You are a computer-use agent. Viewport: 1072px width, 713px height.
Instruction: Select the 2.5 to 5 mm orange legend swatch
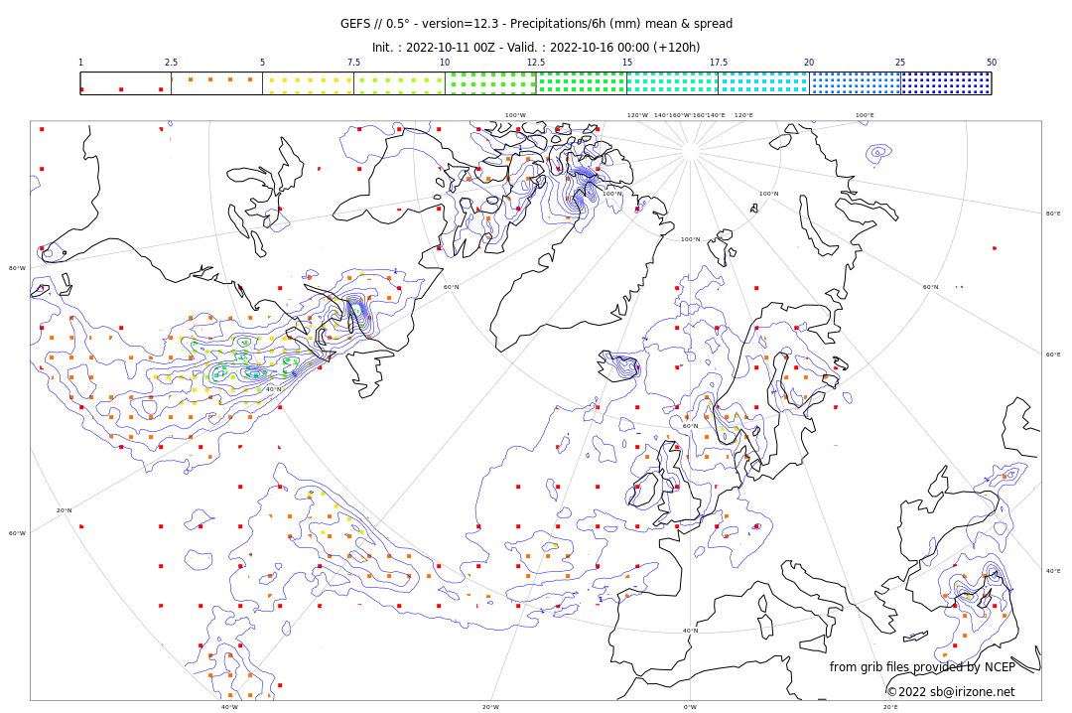(x=216, y=83)
